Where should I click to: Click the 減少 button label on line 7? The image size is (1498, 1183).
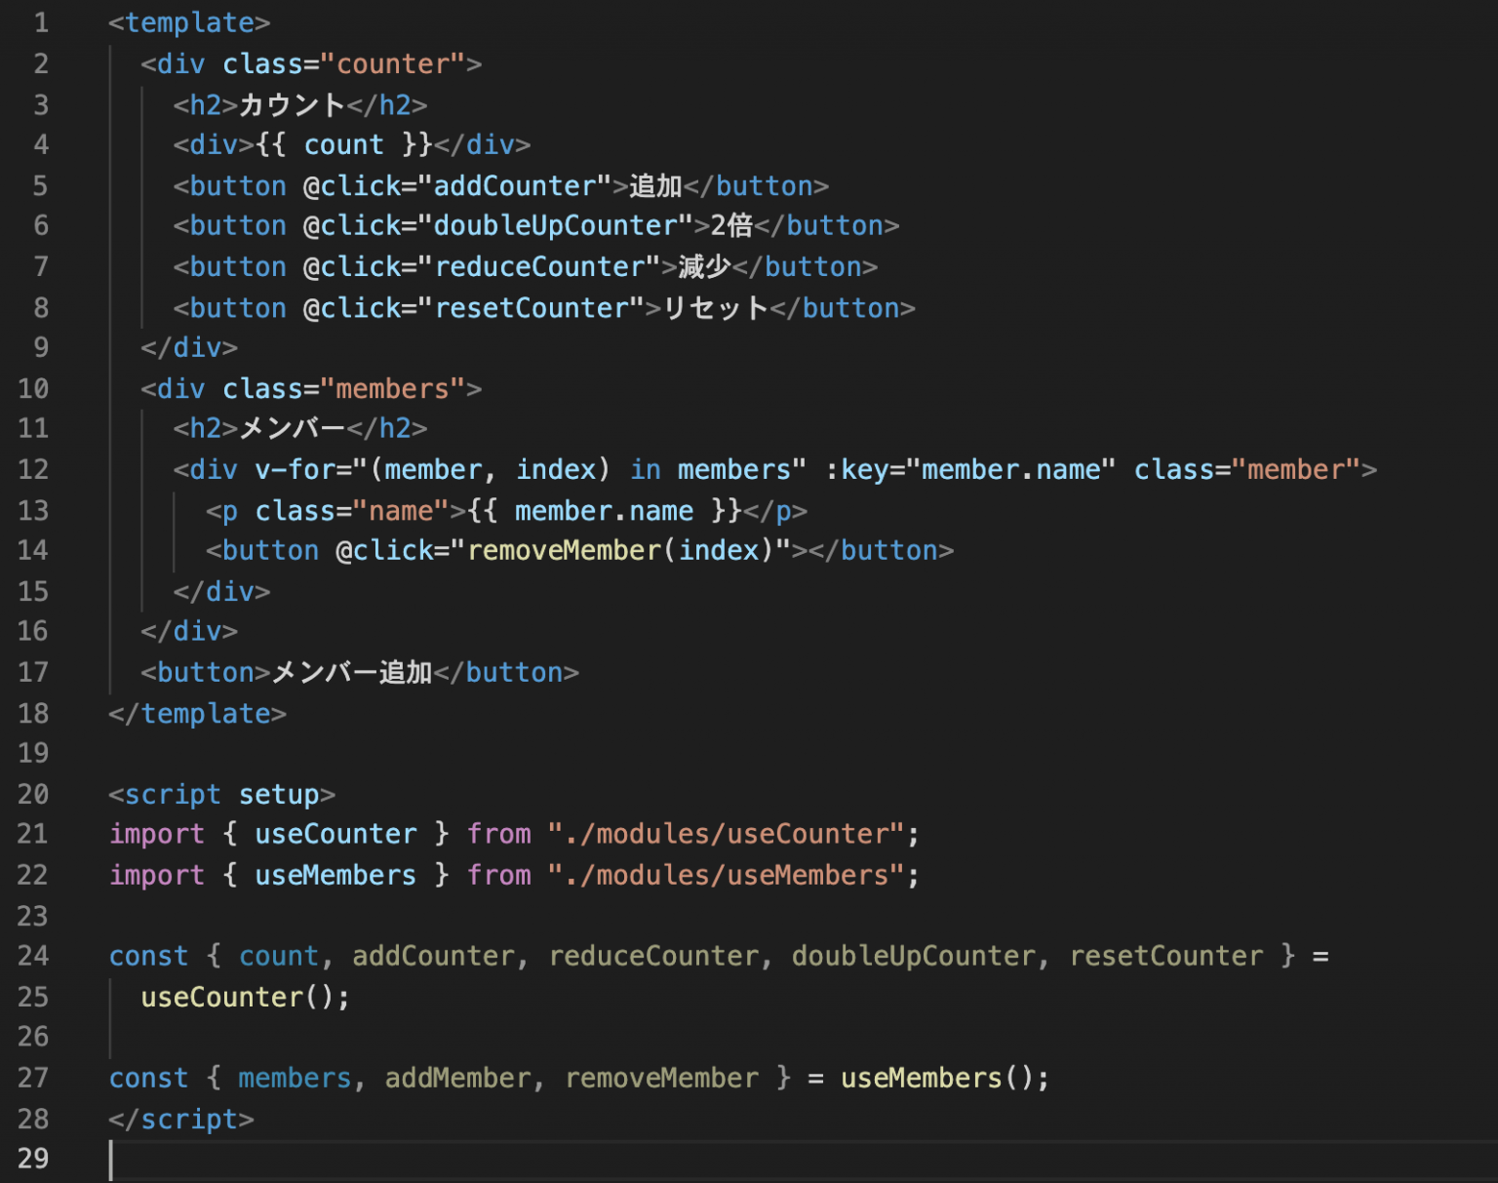(x=702, y=266)
